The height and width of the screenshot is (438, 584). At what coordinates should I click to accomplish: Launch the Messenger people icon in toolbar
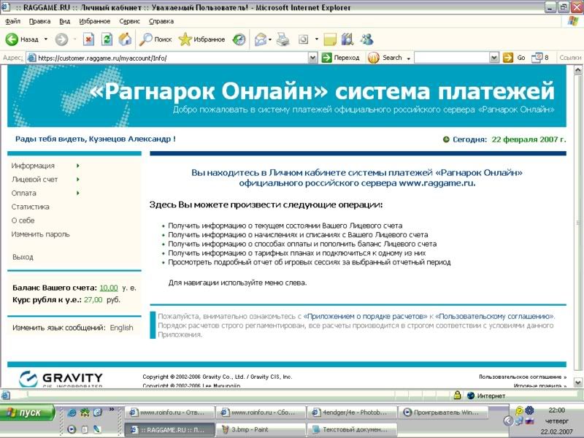click(x=367, y=39)
